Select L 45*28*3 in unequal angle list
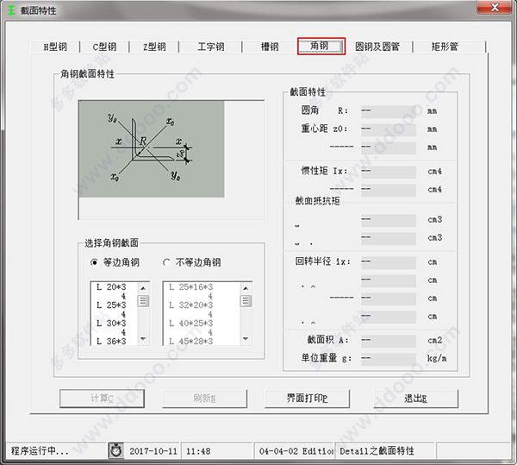Viewport: 517px width, 465px height. coord(191,342)
